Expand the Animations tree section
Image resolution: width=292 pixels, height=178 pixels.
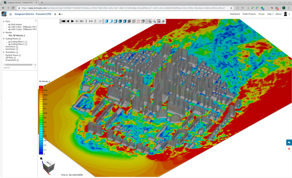[x=4, y=52]
